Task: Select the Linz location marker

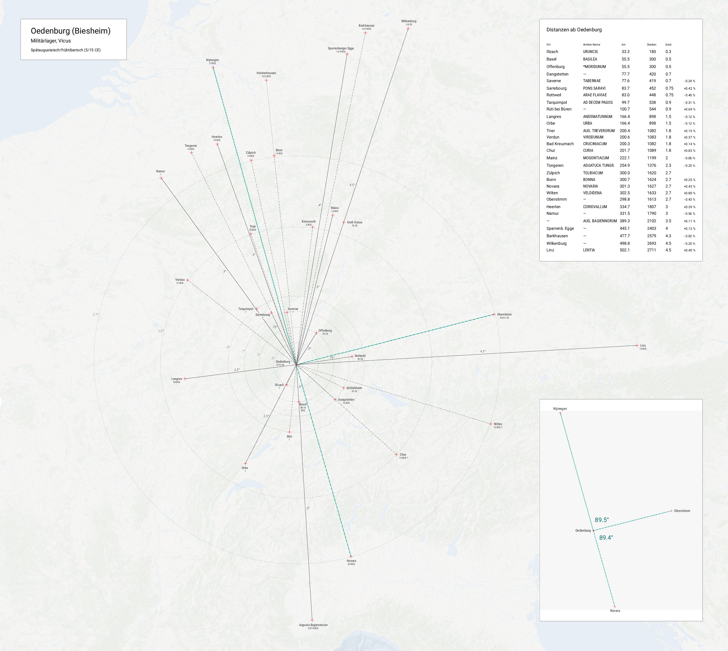Action: click(637, 345)
